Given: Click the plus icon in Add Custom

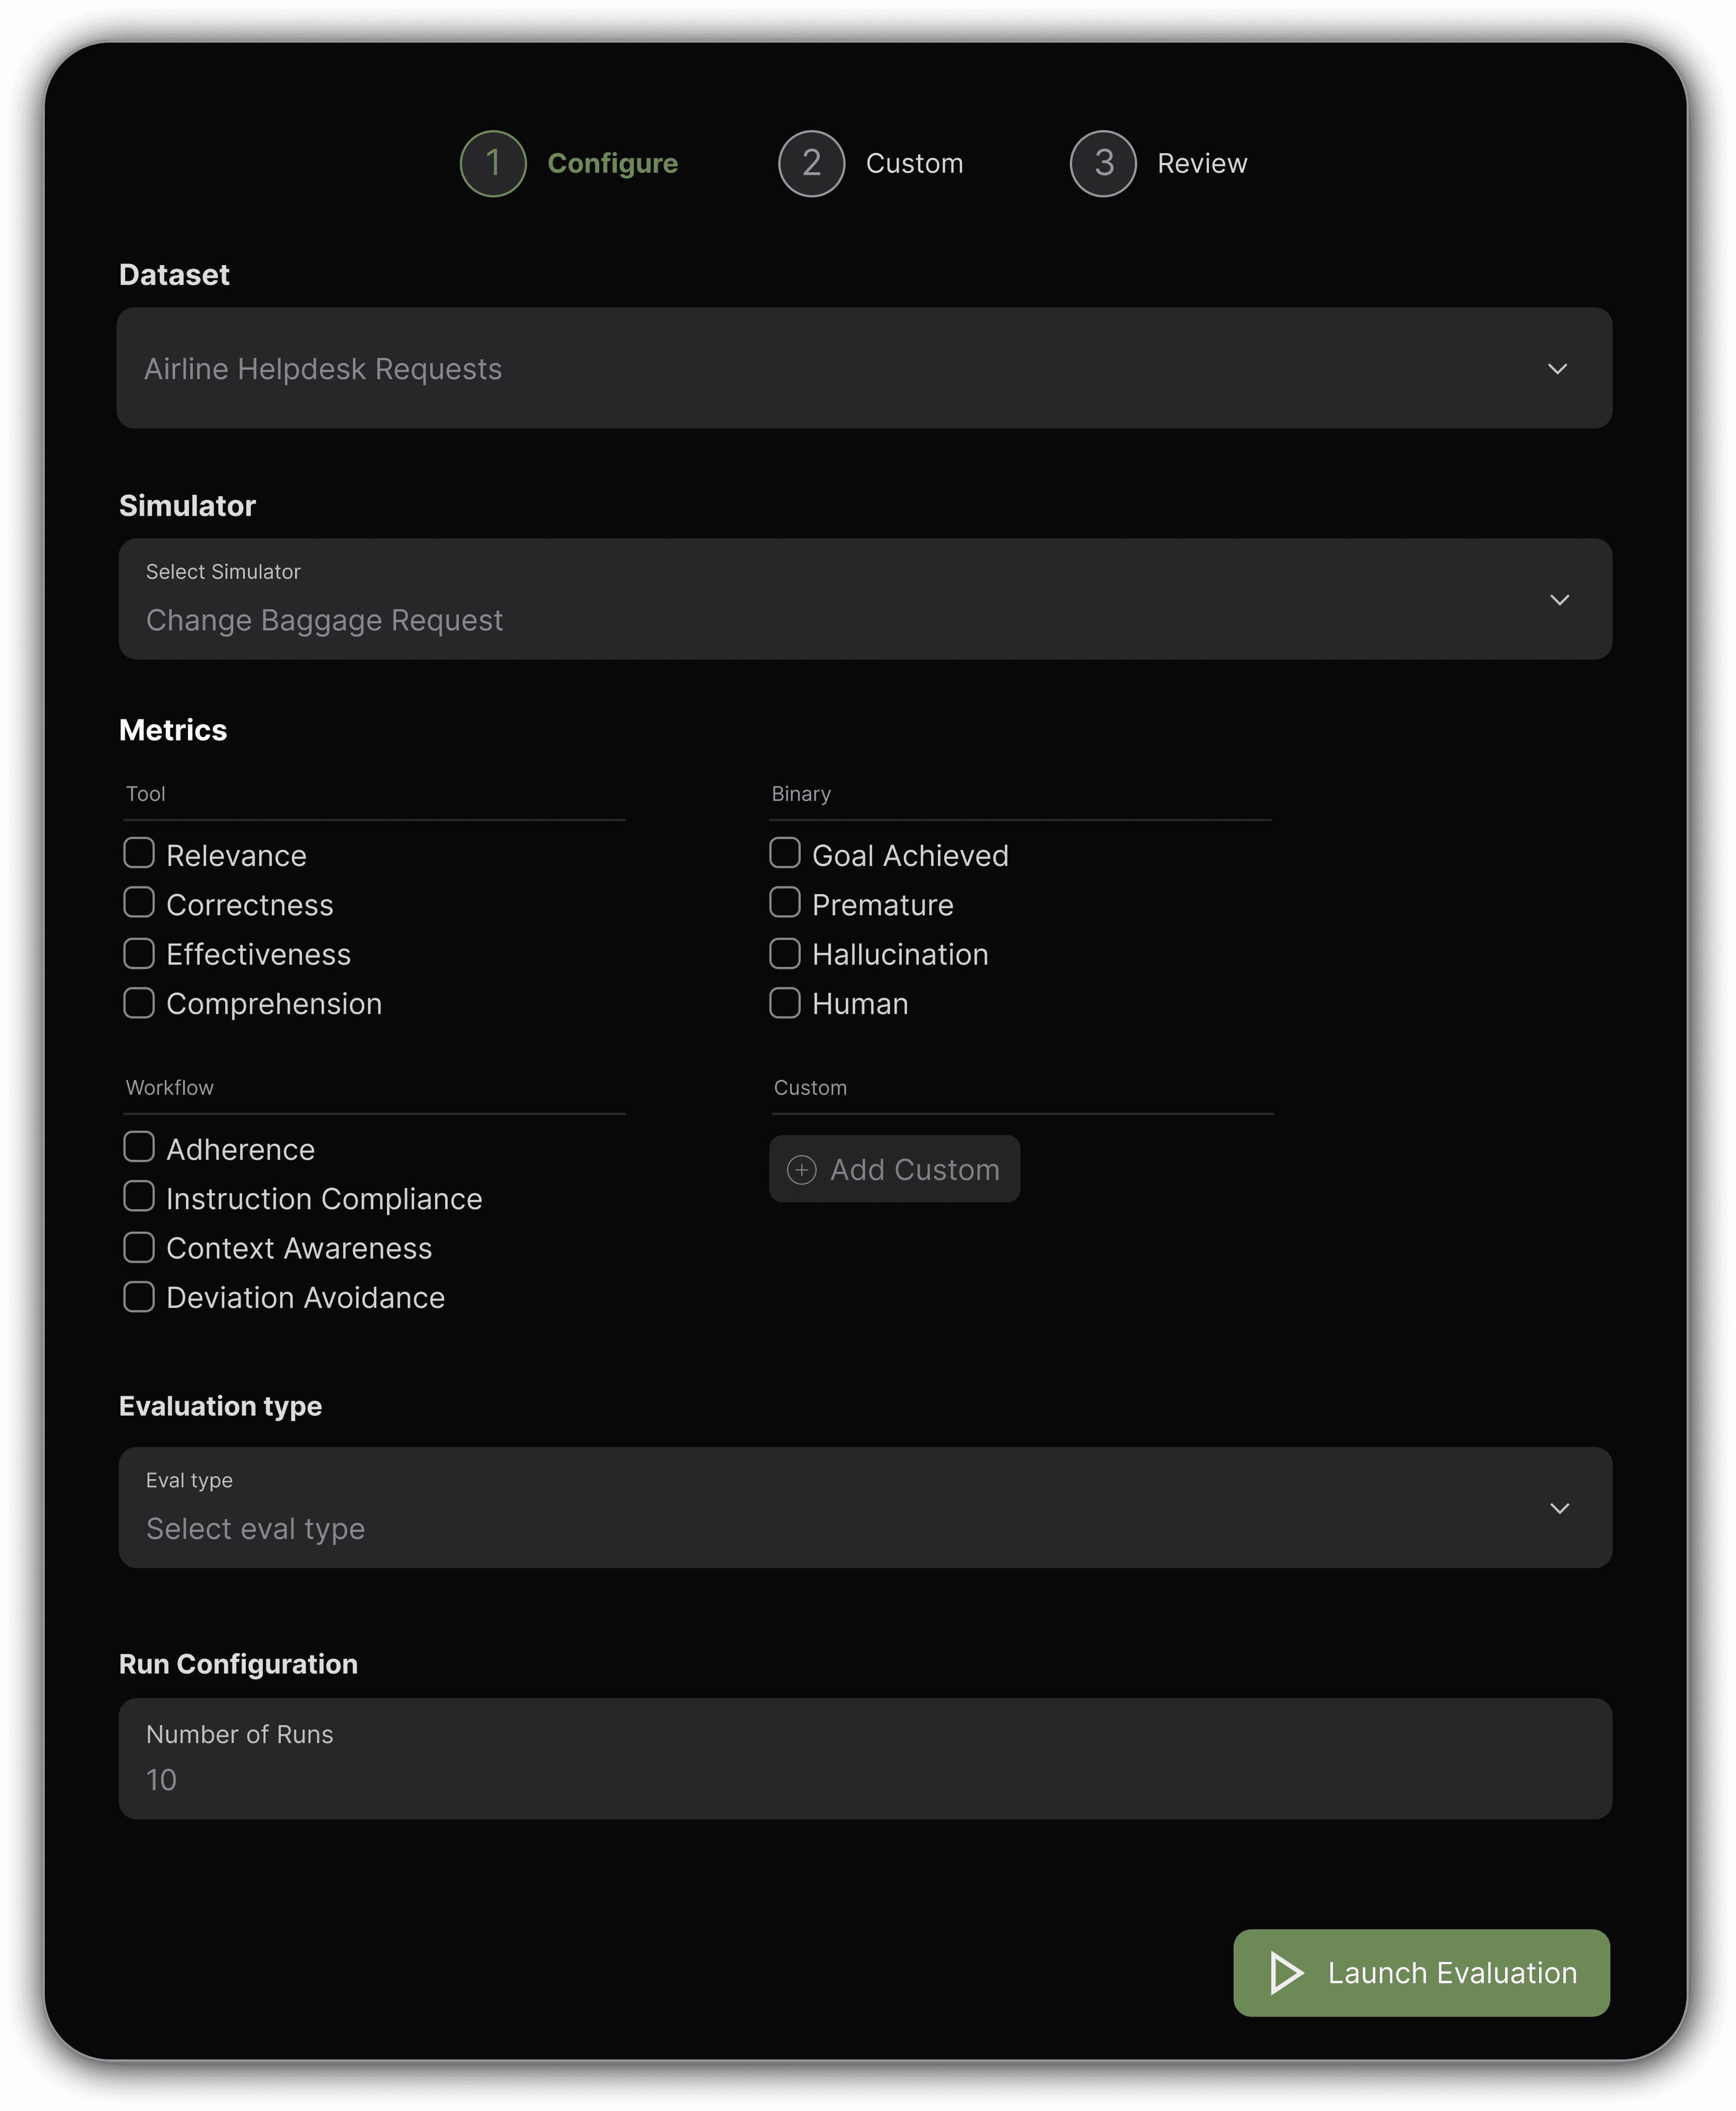Looking at the screenshot, I should click(801, 1169).
